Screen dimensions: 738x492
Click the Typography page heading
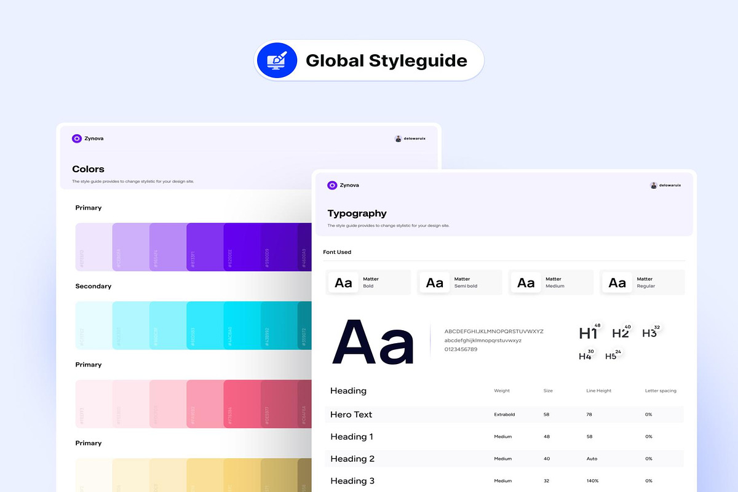tap(357, 213)
